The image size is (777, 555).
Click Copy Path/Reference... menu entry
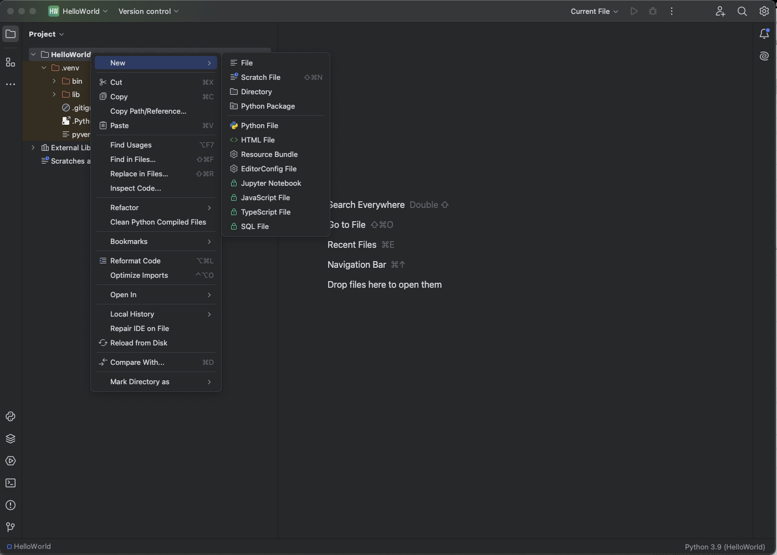click(156, 111)
